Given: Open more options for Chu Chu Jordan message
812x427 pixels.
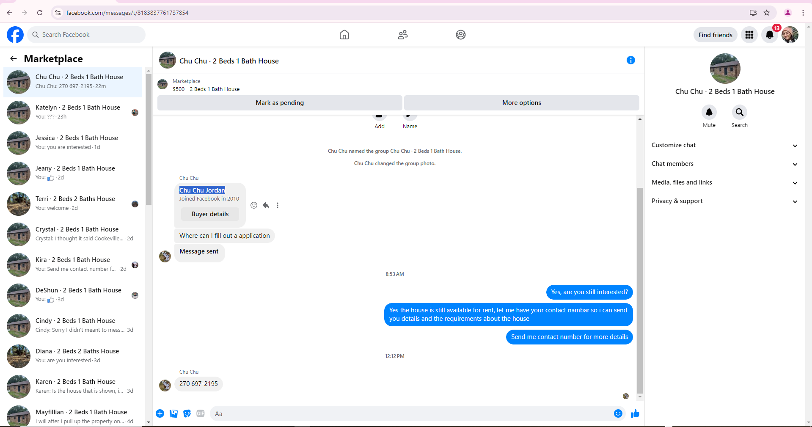Looking at the screenshot, I should [278, 205].
